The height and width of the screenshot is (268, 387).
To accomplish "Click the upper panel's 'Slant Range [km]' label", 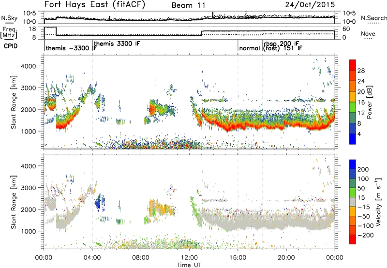I will [14, 102].
